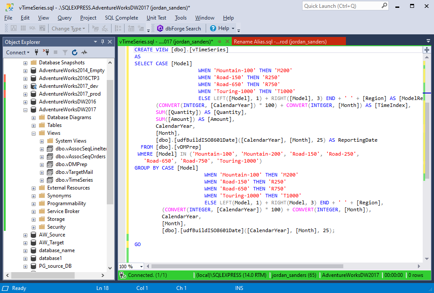Open the Query menu
The image size is (434, 293).
[x=65, y=18]
